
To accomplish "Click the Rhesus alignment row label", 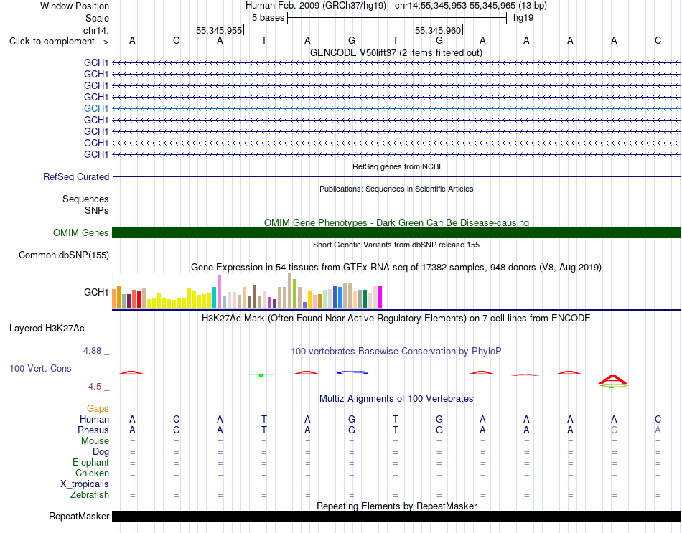I will point(93,430).
